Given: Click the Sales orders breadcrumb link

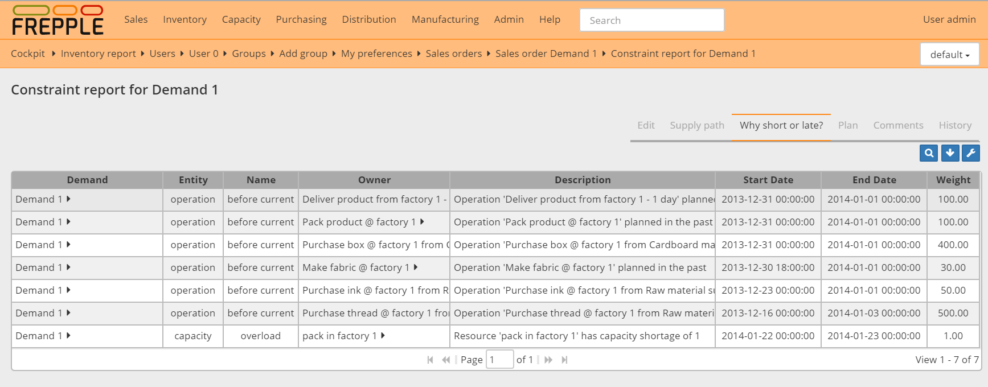Looking at the screenshot, I should tap(453, 53).
